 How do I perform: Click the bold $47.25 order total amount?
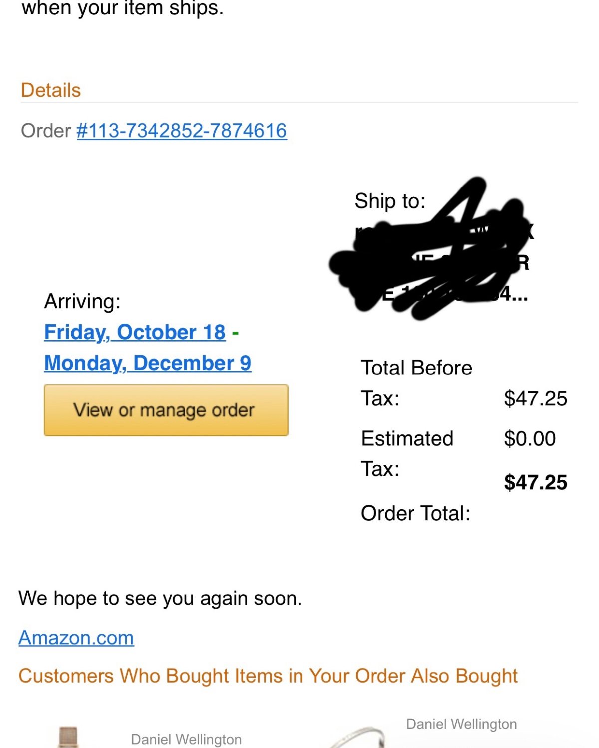click(x=535, y=482)
